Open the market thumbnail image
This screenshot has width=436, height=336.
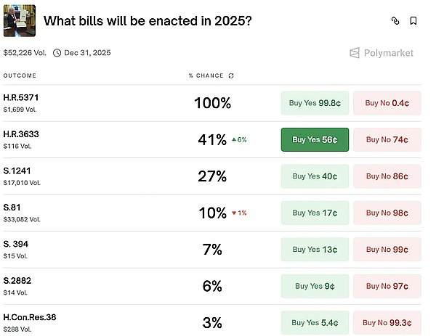[x=20, y=20]
